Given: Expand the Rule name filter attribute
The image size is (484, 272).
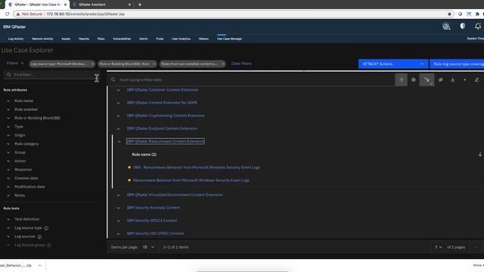Looking at the screenshot, I should coord(8,100).
